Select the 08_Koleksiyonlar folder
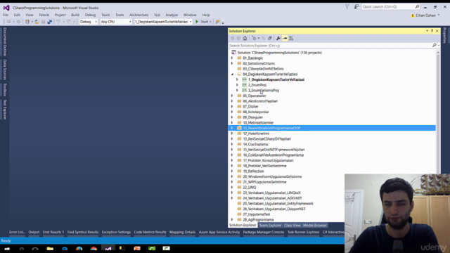The width and height of the screenshot is (450, 253). point(256,112)
